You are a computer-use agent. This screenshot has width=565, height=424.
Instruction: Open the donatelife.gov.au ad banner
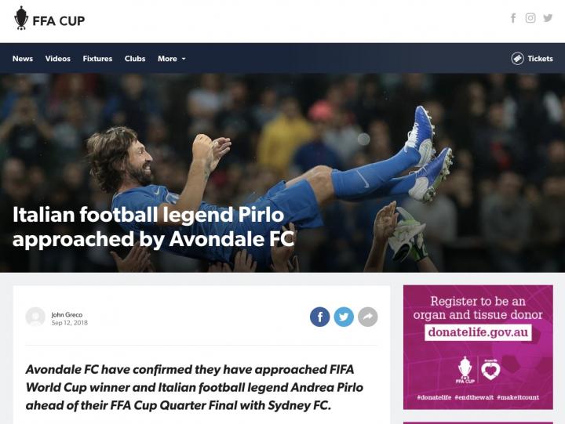pos(478,347)
